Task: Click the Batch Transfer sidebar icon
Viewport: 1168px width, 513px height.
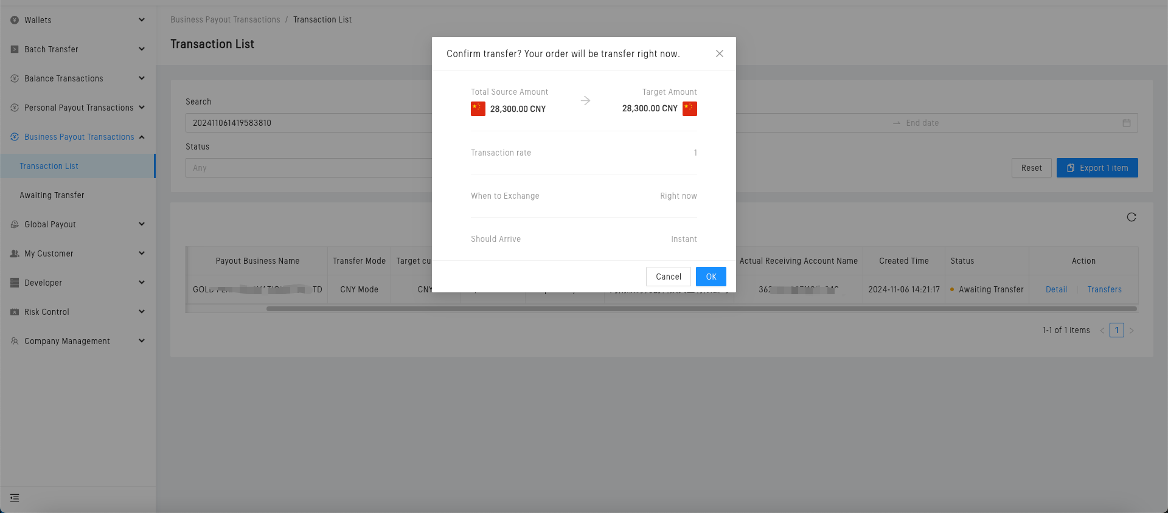Action: (x=15, y=49)
